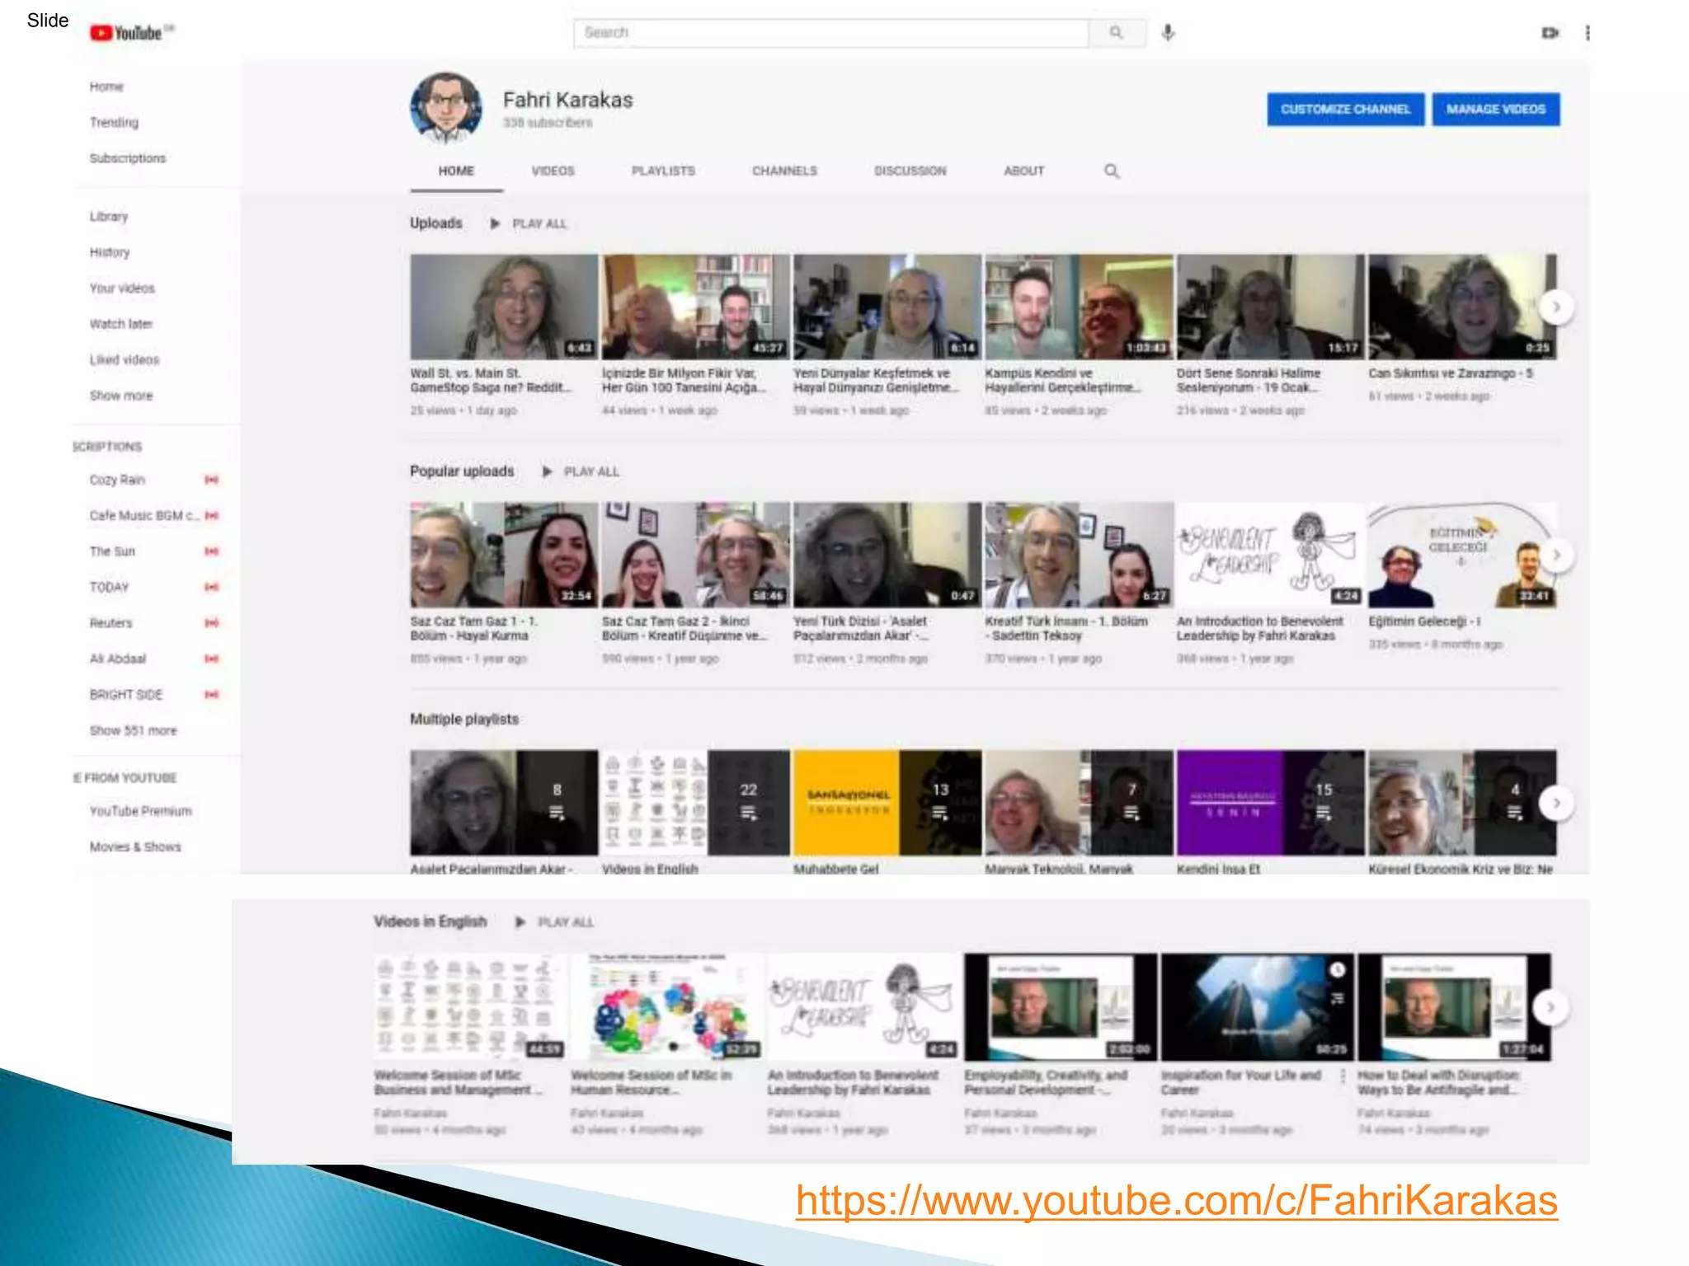Image resolution: width=1689 pixels, height=1266 pixels.
Task: Open the Cafe Music BGM subscription
Action: coord(144,515)
